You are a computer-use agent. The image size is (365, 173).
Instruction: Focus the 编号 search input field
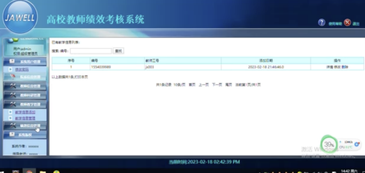(91, 51)
